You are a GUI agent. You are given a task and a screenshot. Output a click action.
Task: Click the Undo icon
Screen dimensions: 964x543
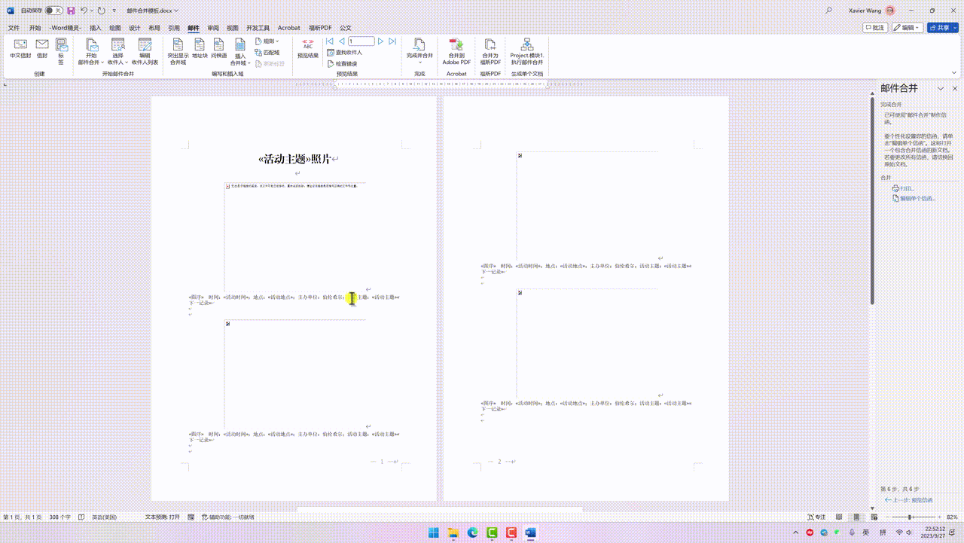84,11
